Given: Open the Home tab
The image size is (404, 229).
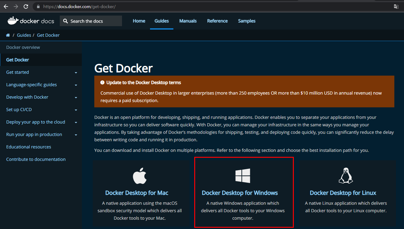Looking at the screenshot, I should pos(139,21).
